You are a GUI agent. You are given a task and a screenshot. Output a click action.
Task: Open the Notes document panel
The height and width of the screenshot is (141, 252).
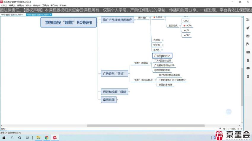[x=248, y=60]
